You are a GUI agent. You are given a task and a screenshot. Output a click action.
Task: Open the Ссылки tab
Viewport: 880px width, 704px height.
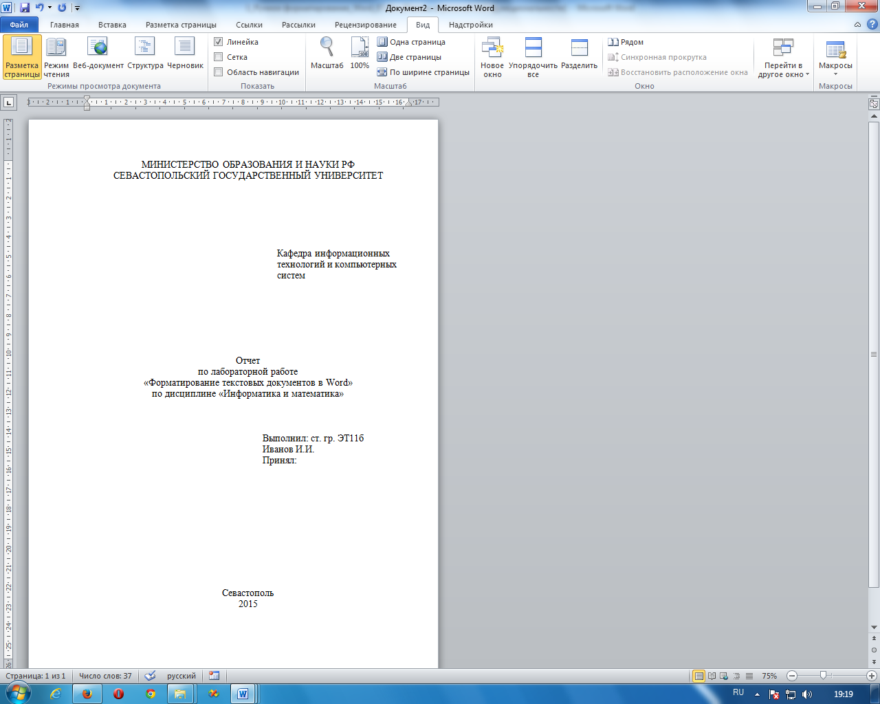(249, 25)
